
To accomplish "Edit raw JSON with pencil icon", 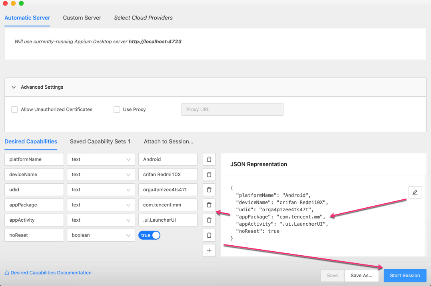I will point(415,193).
